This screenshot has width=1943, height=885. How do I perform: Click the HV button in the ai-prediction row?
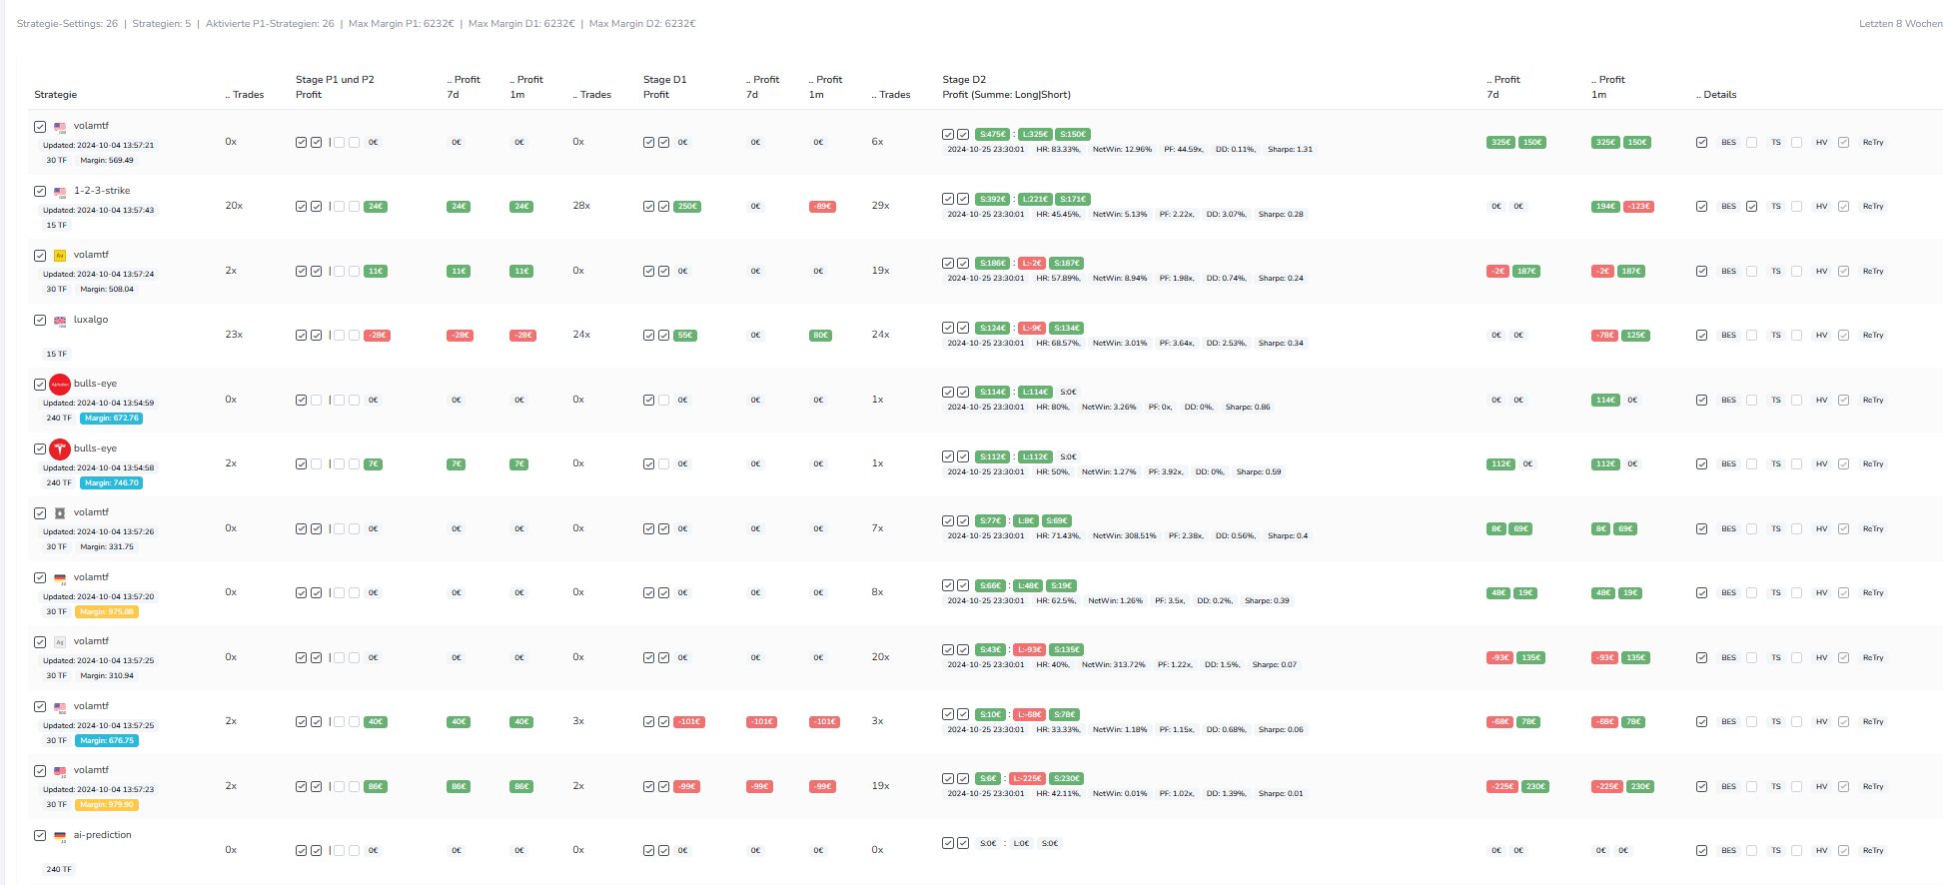pyautogui.click(x=1821, y=851)
